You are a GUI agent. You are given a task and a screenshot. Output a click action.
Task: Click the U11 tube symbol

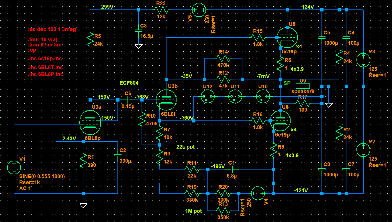click(x=235, y=96)
